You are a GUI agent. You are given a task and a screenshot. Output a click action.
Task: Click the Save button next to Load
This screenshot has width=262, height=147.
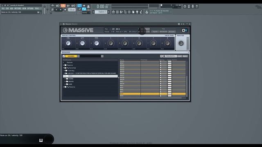tap(185, 56)
